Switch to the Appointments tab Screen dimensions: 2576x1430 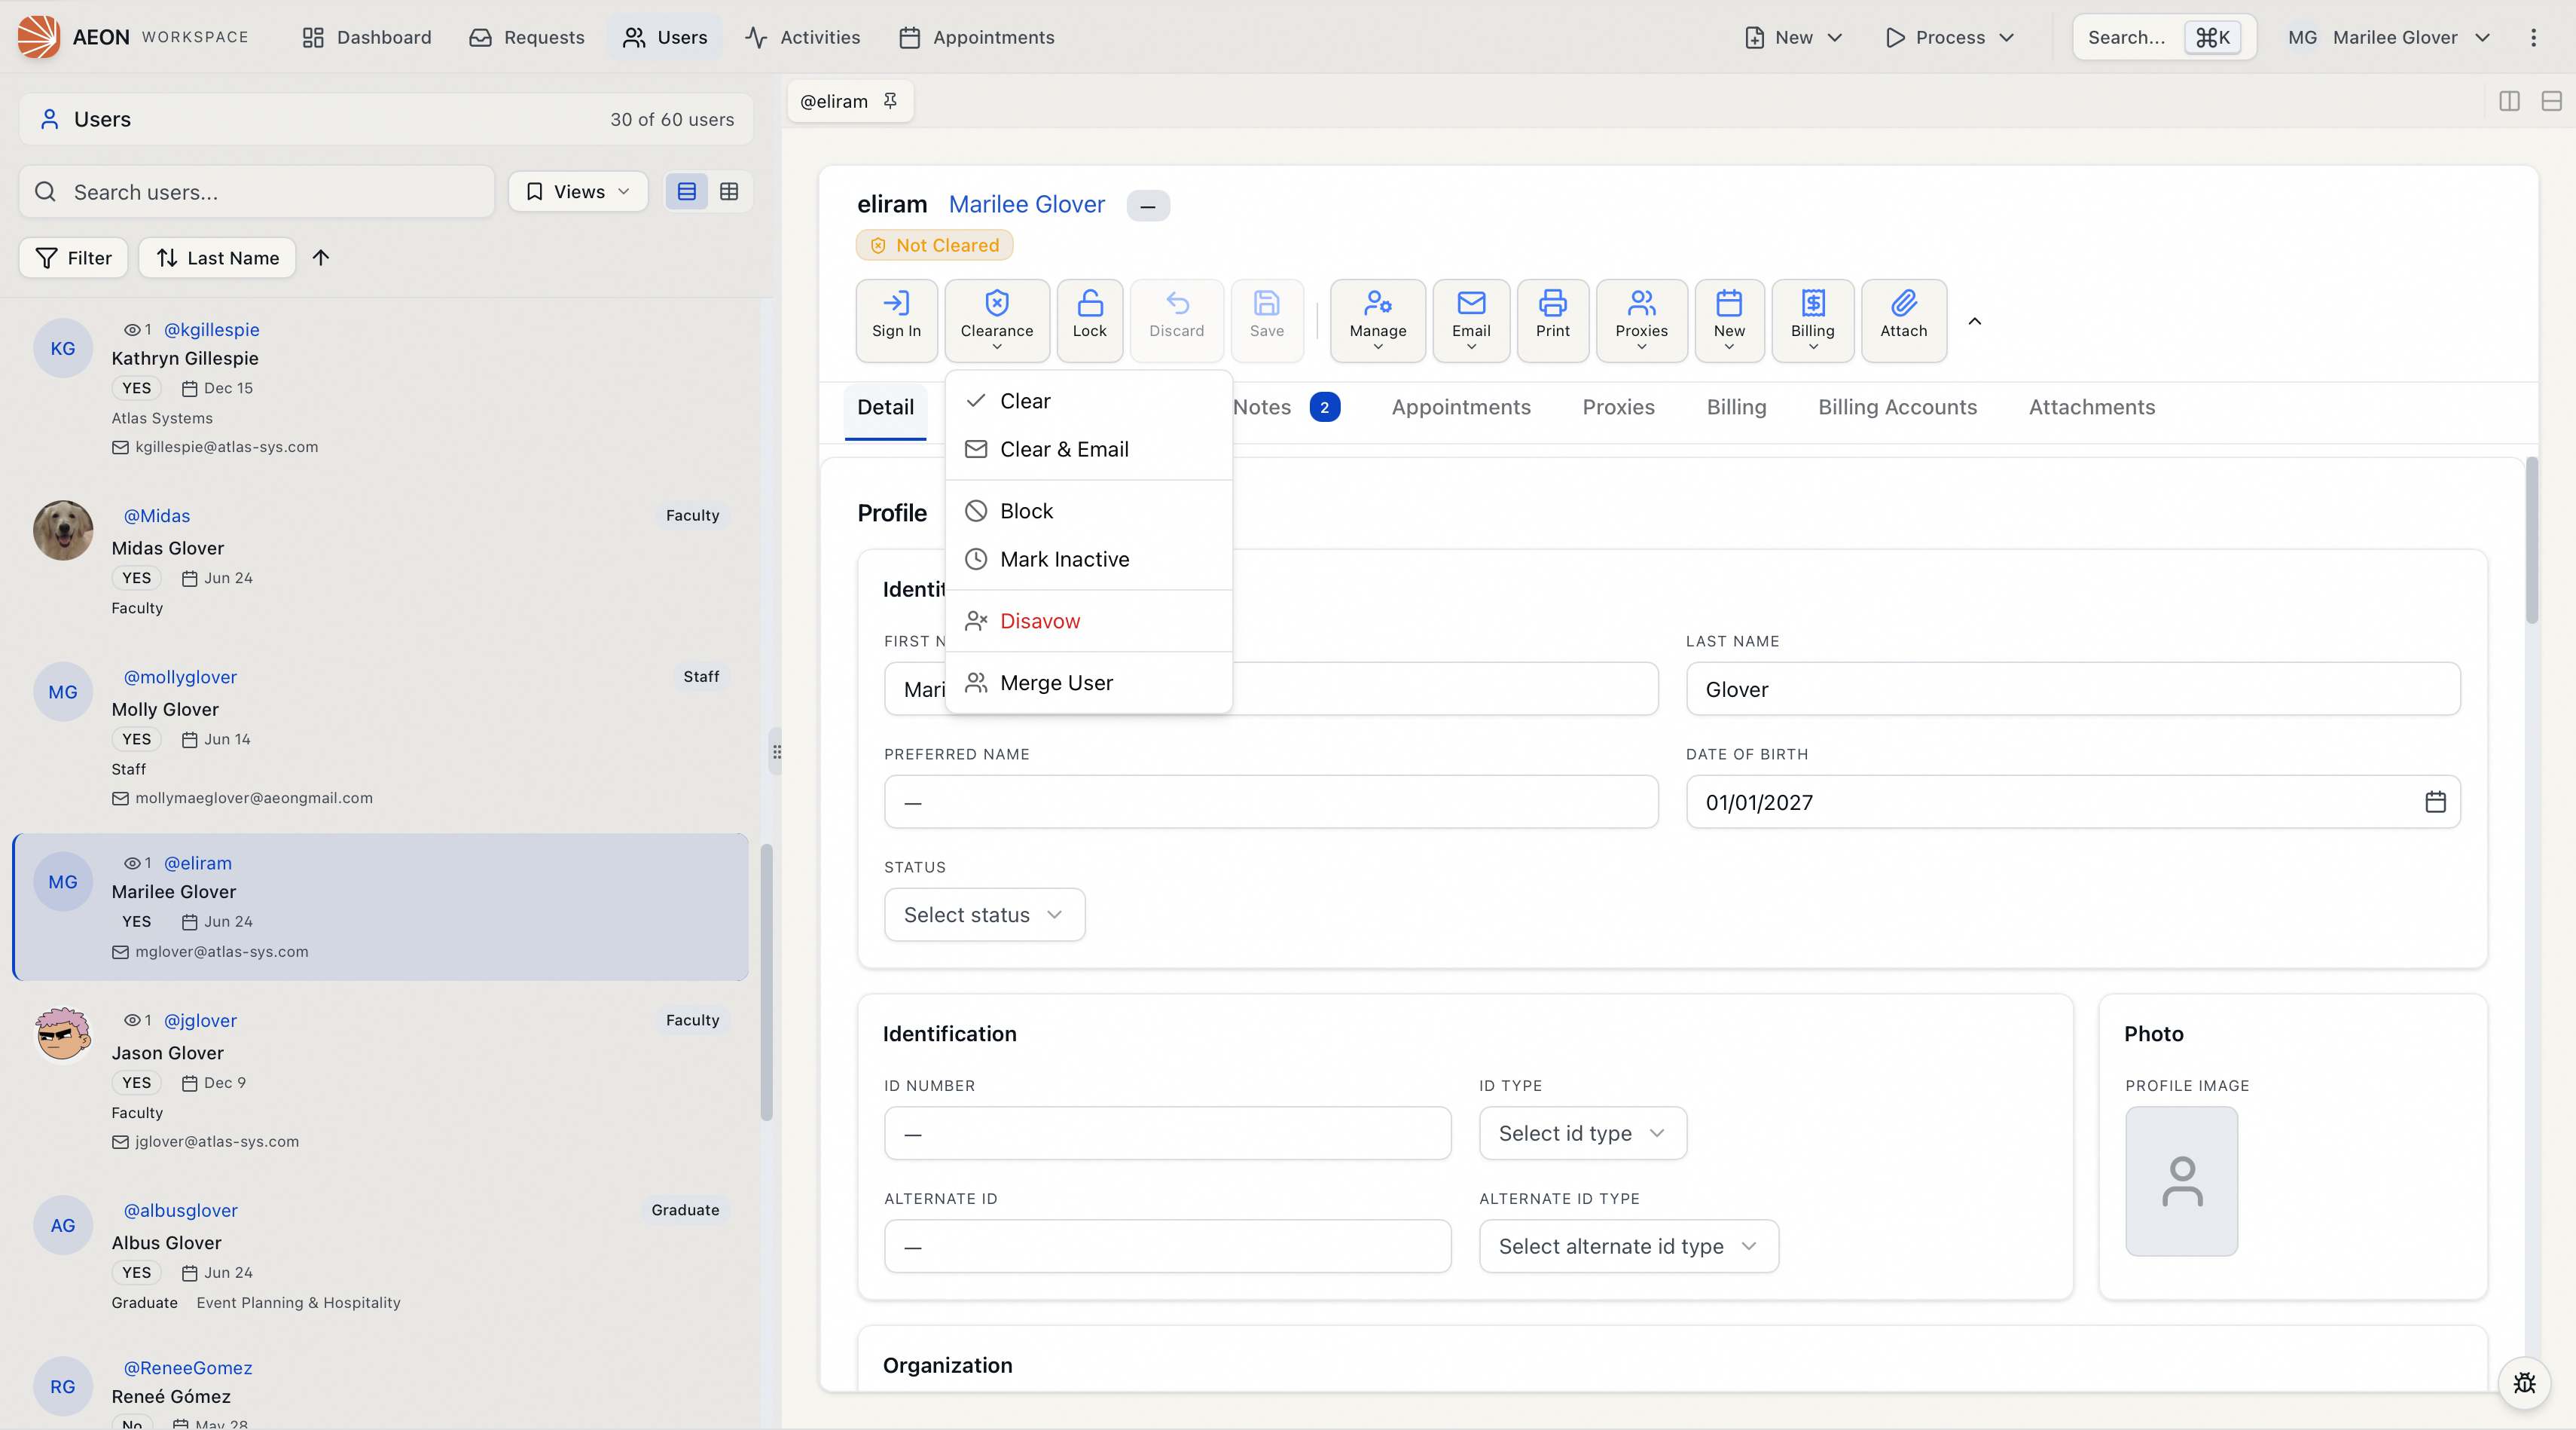pyautogui.click(x=1460, y=407)
